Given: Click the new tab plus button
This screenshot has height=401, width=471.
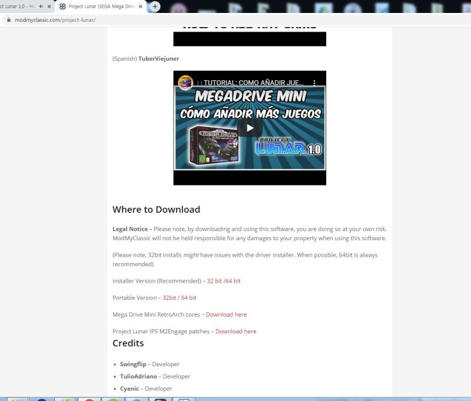Looking at the screenshot, I should (x=155, y=6).
